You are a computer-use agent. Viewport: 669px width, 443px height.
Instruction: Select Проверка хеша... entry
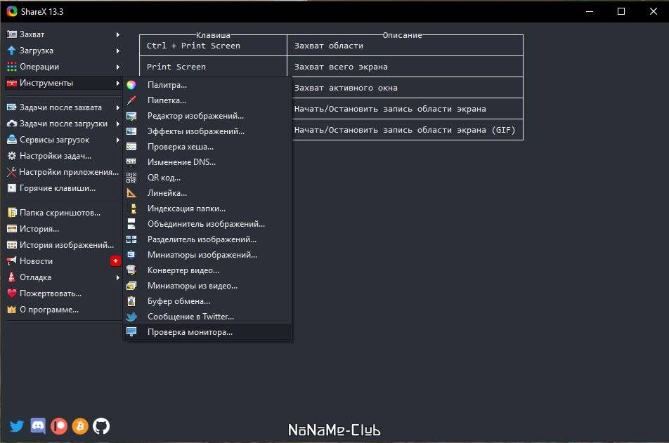[x=207, y=147]
